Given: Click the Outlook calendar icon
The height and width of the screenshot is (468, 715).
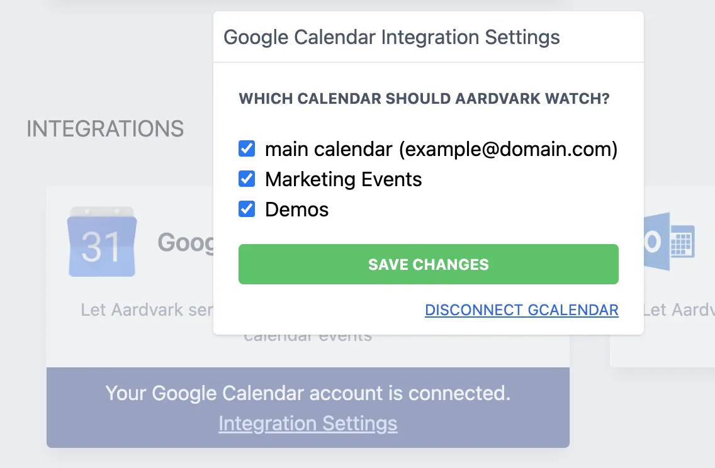Looking at the screenshot, I should click(670, 242).
